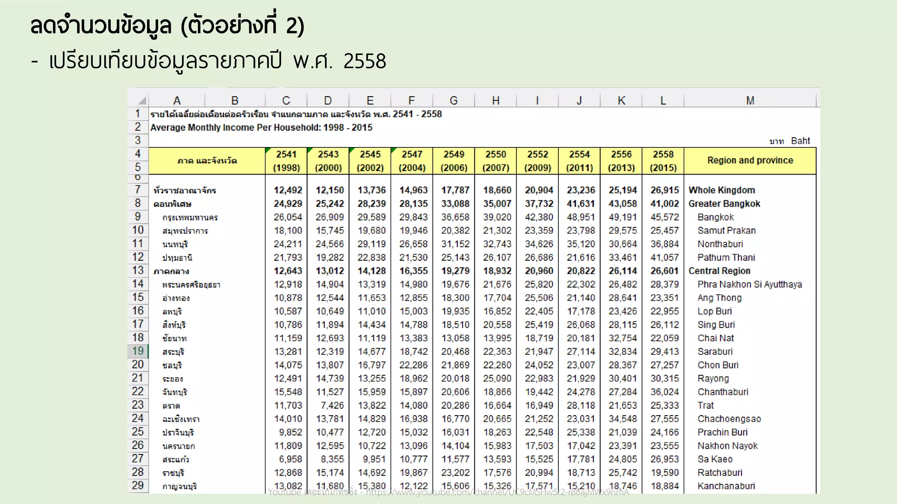897x504 pixels.
Task: Select the Greater Bangkok cell
Action: (724, 203)
